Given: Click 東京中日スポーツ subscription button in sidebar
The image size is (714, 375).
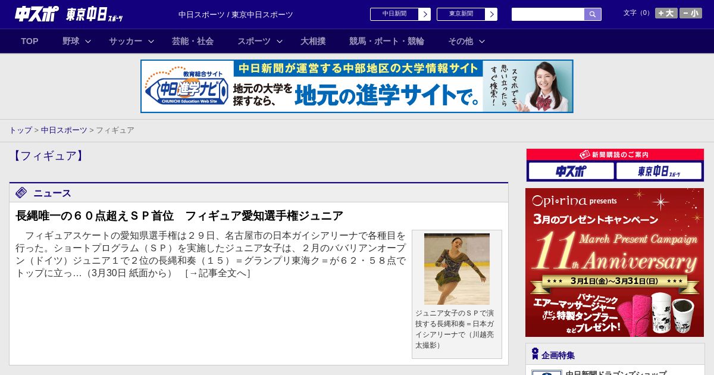Looking at the screenshot, I should (x=659, y=171).
